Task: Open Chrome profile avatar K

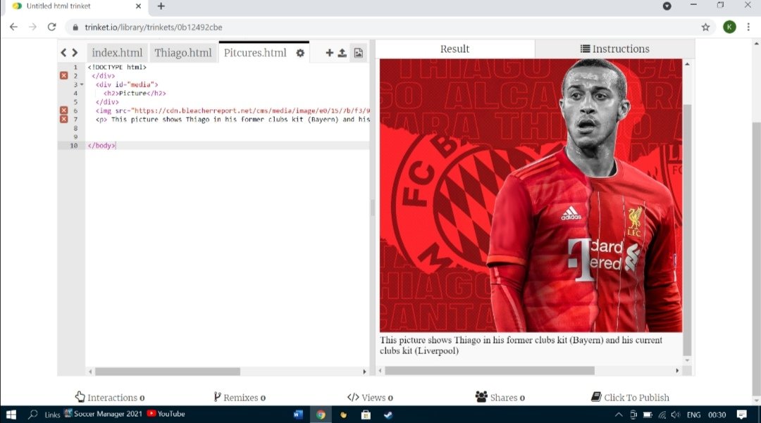Action: [729, 27]
